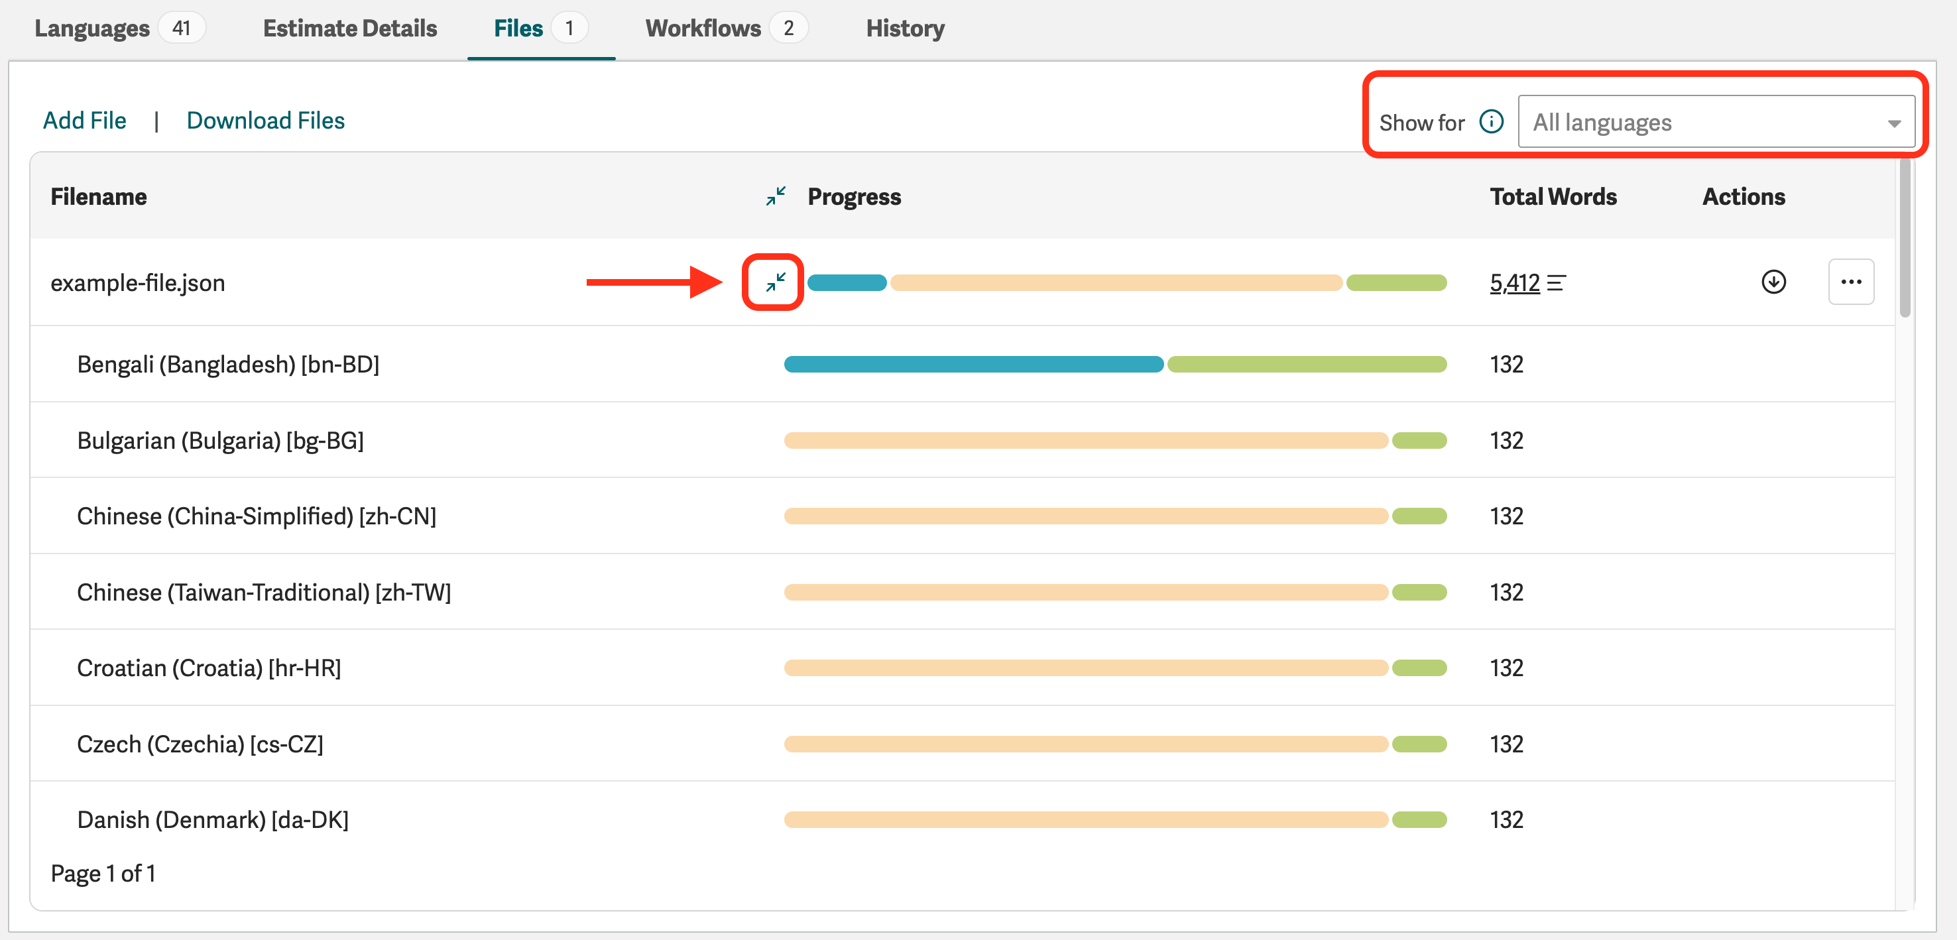Download example-file.json using circle arrow icon
Image resolution: width=1957 pixels, height=940 pixels.
[x=1773, y=282]
